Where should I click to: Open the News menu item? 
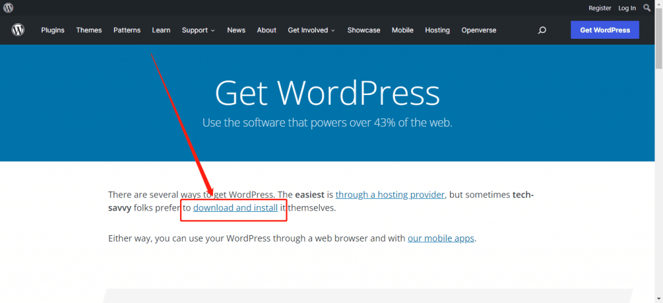pos(236,30)
